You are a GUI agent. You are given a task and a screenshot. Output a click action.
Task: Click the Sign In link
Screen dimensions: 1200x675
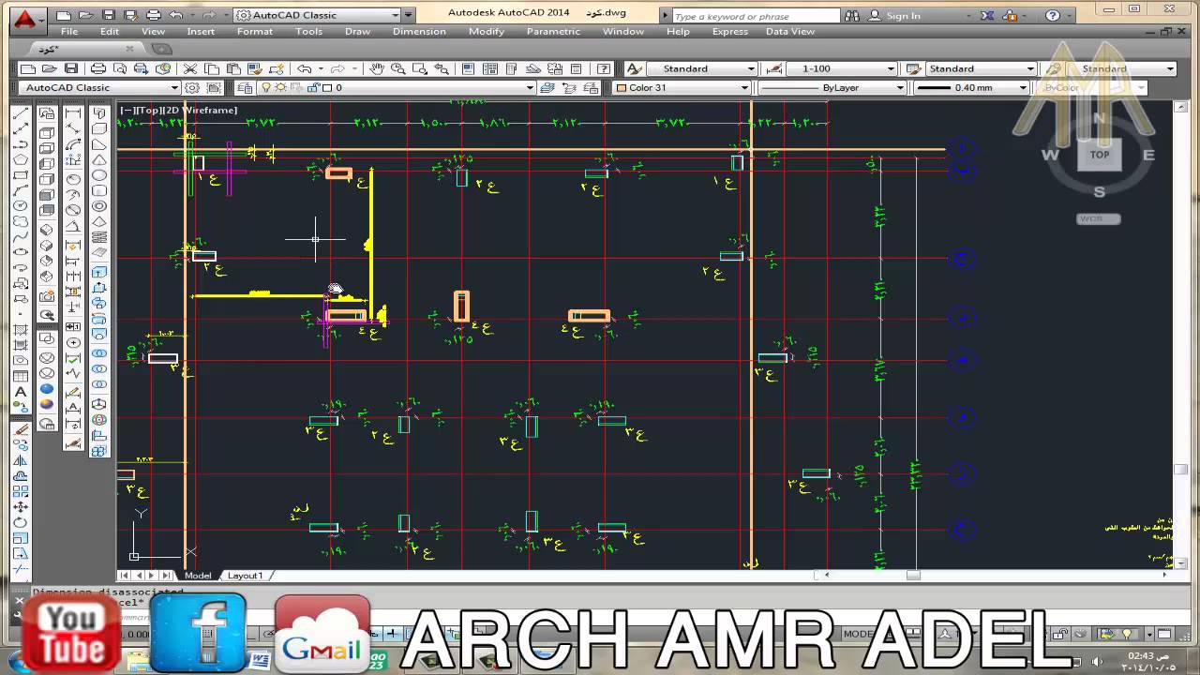(x=903, y=16)
